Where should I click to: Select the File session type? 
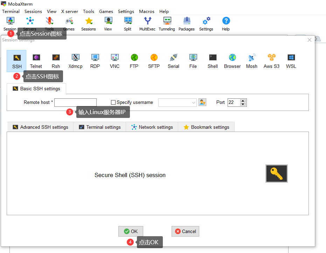[x=193, y=61]
